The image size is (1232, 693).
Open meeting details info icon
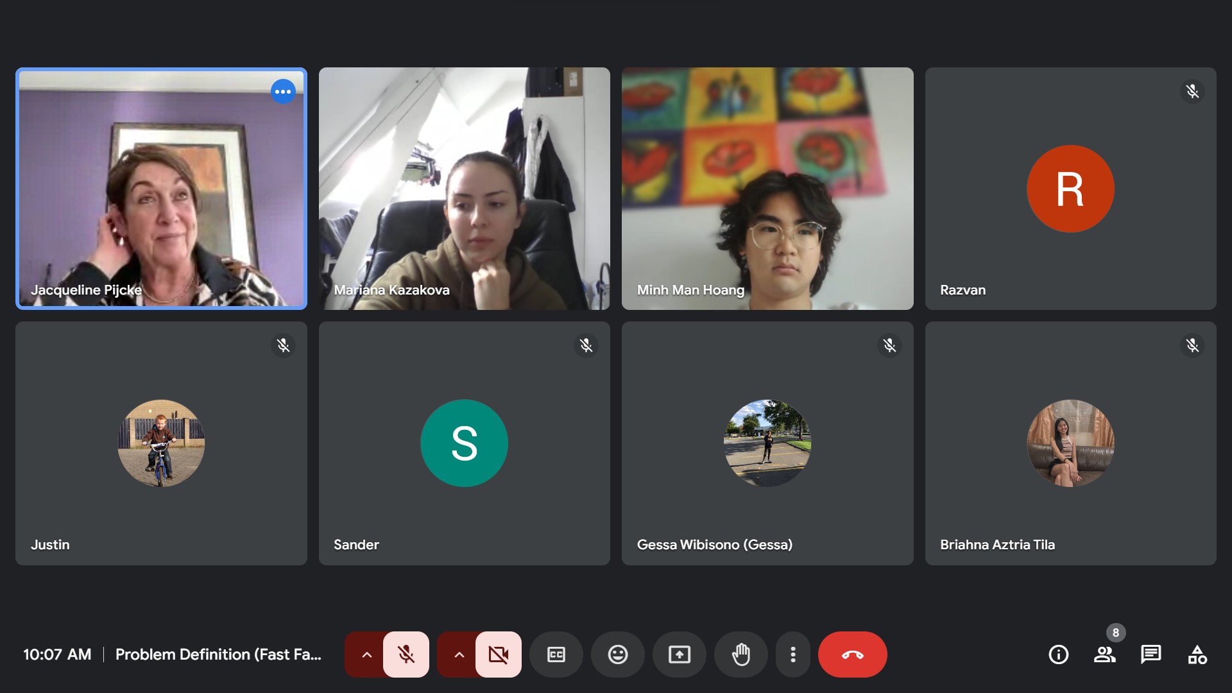click(x=1058, y=654)
